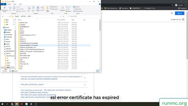
Task: Refresh the SOFT folder view
Action: (x=63, y=16)
